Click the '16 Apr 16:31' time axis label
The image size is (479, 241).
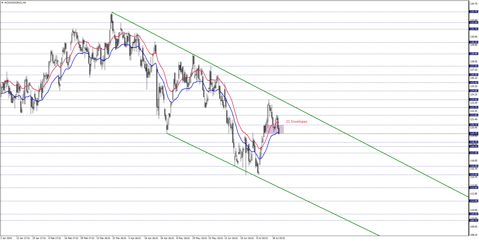coord(151,238)
